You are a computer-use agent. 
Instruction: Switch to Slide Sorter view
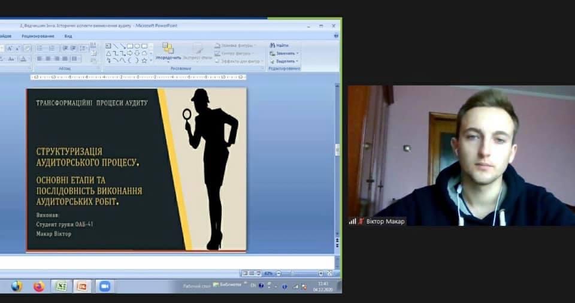coord(252,273)
